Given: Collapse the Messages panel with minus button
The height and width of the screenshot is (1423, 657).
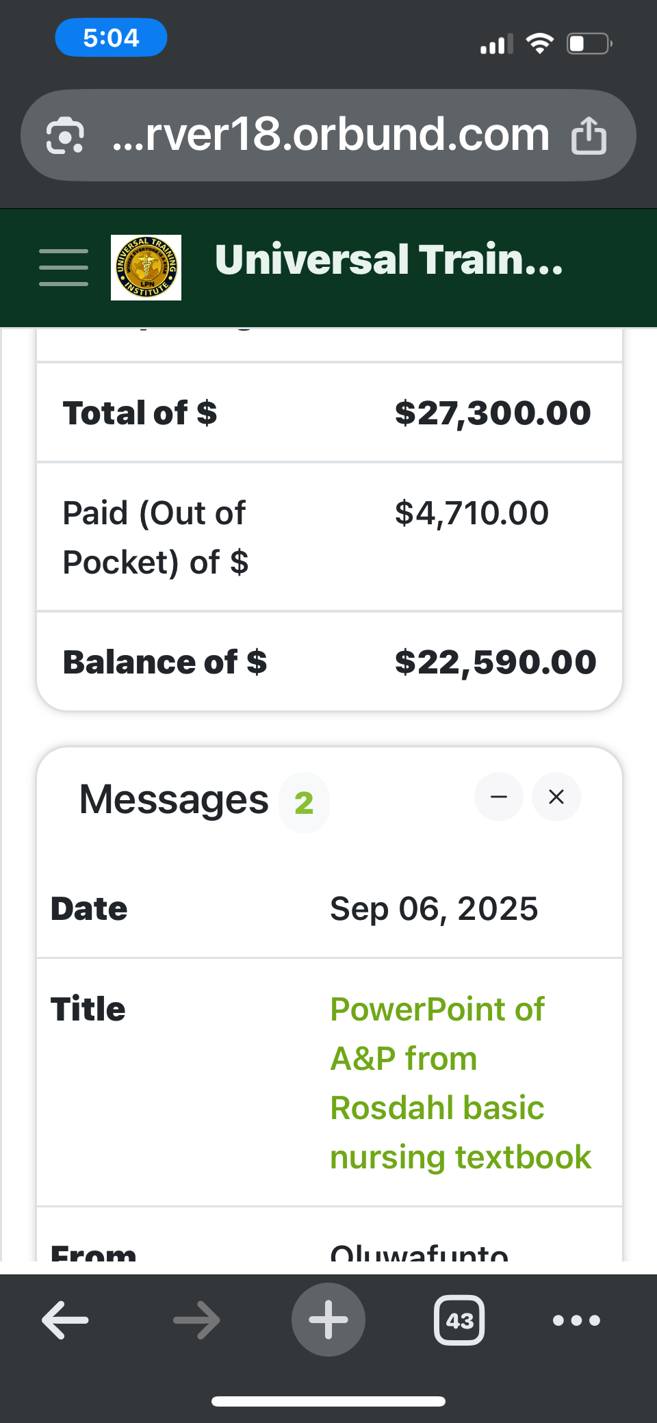Looking at the screenshot, I should pyautogui.click(x=499, y=797).
